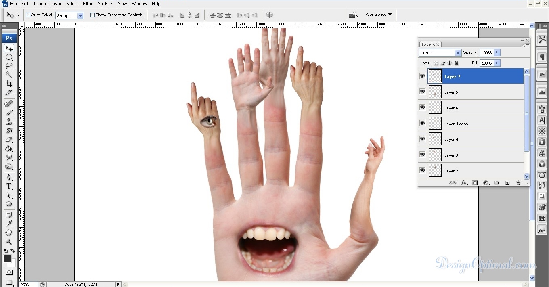
Task: Toggle visibility of Layer 4 copy
Action: tap(422, 123)
